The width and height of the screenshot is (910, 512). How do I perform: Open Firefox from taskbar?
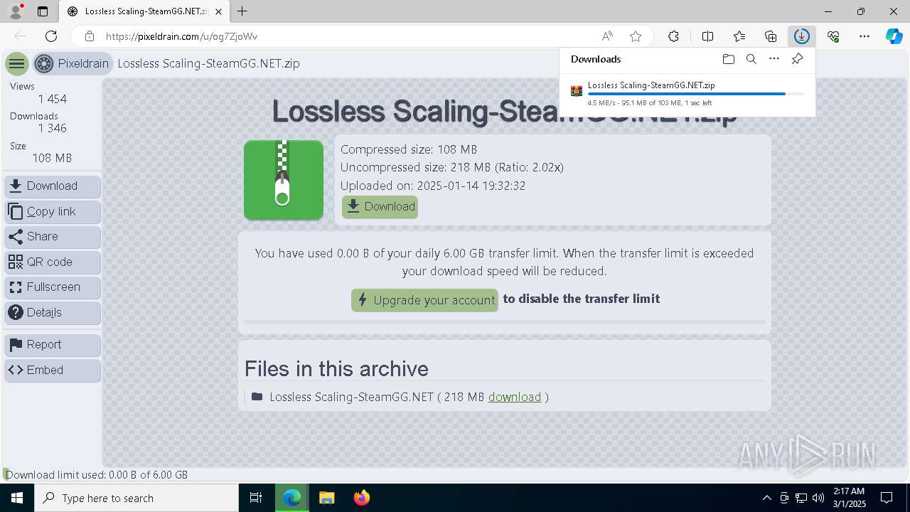click(x=362, y=498)
